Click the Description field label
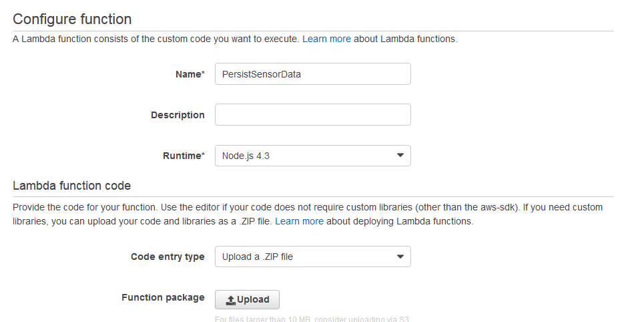 tap(178, 115)
